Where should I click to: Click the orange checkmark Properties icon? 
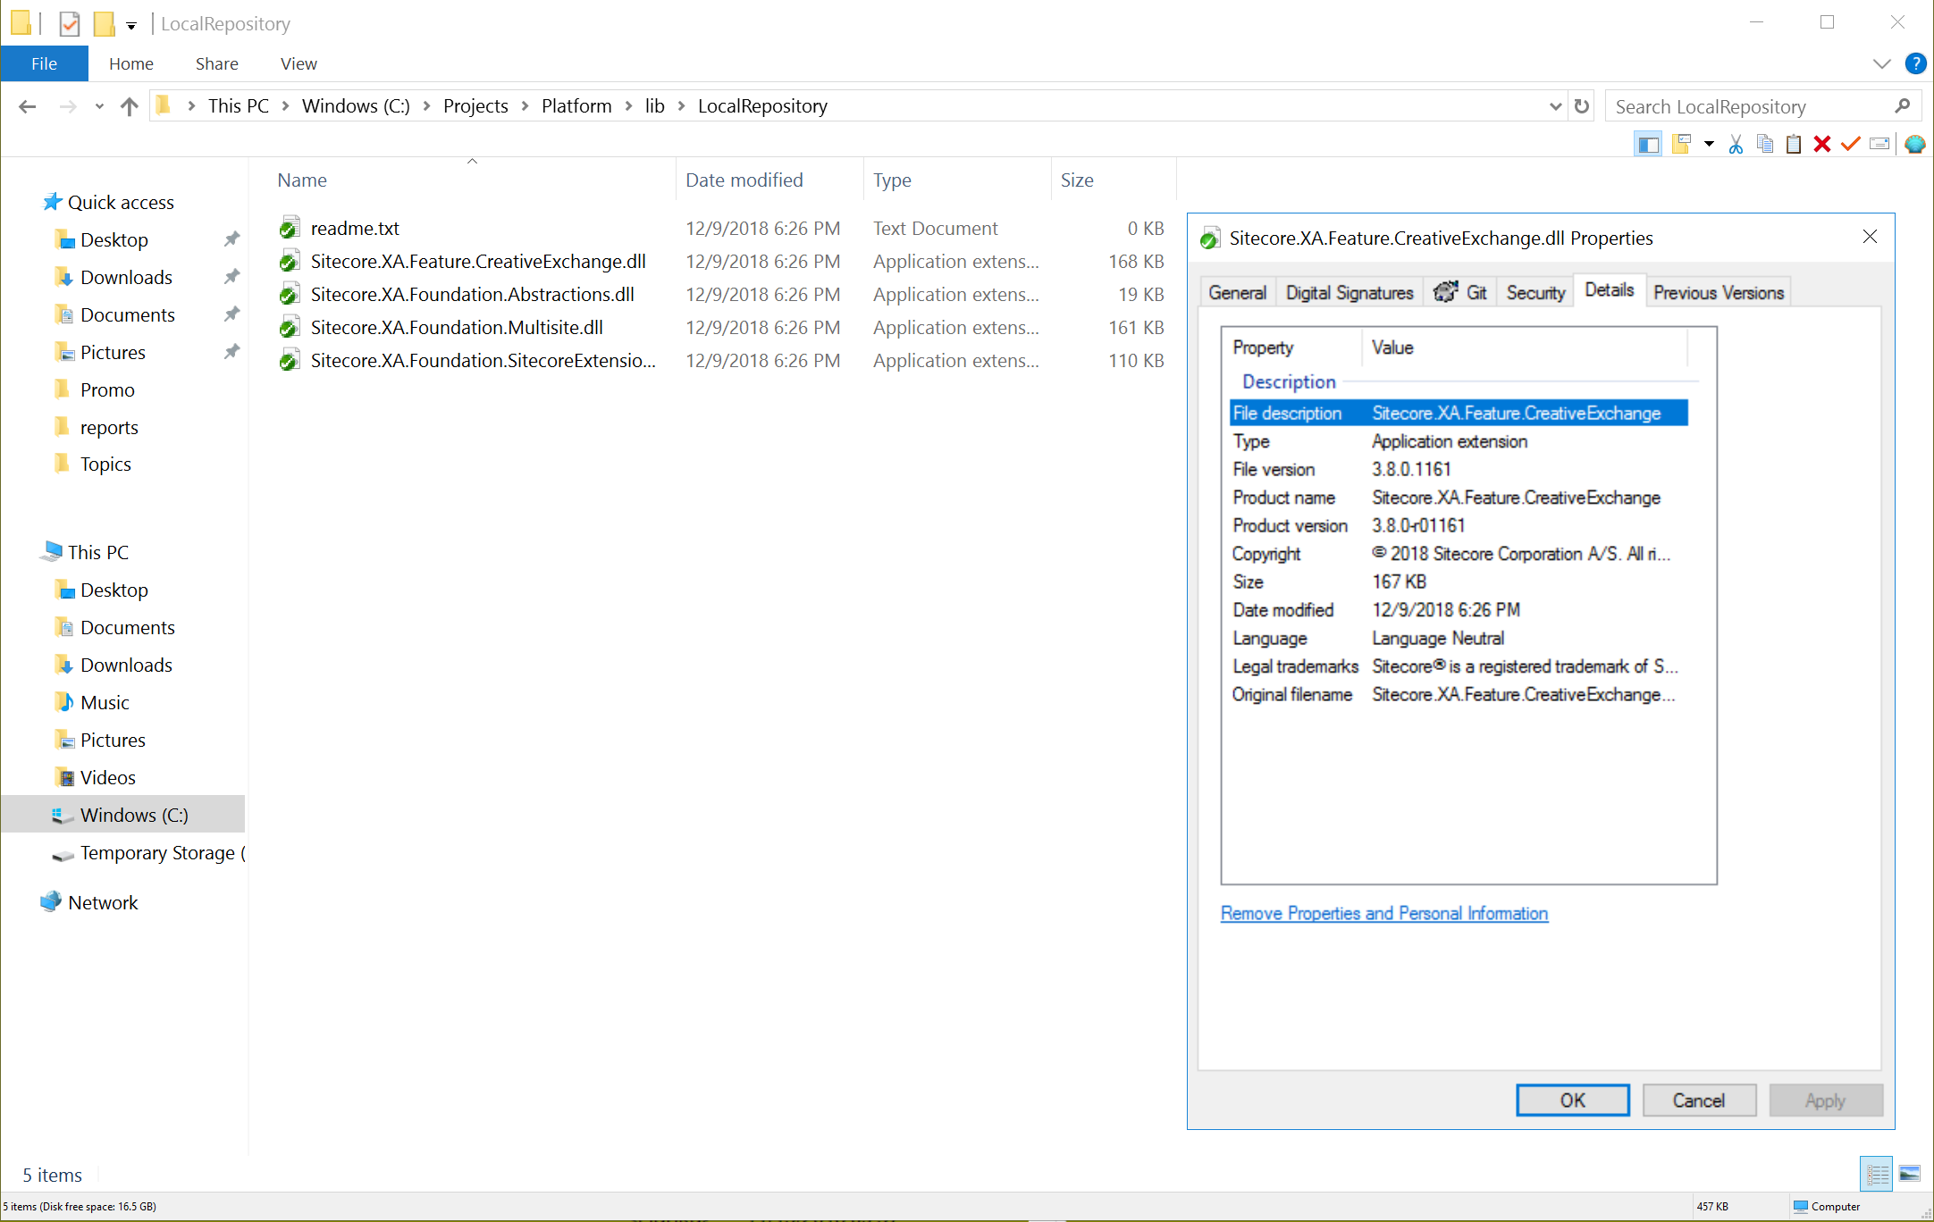pyautogui.click(x=1851, y=144)
